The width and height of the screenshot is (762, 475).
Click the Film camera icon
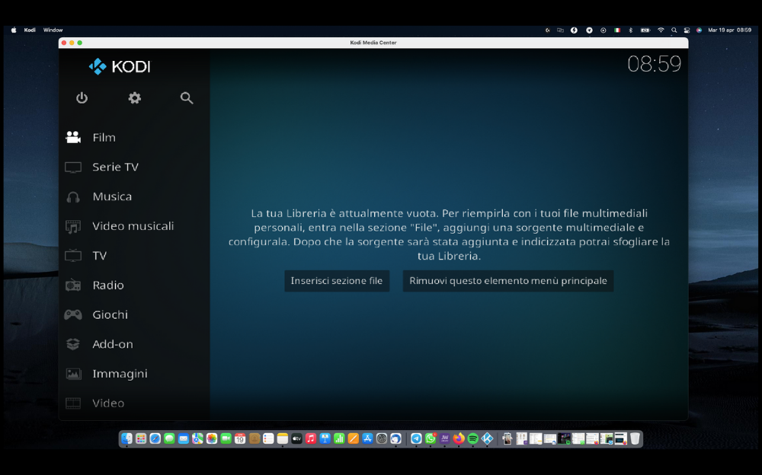pos(73,138)
